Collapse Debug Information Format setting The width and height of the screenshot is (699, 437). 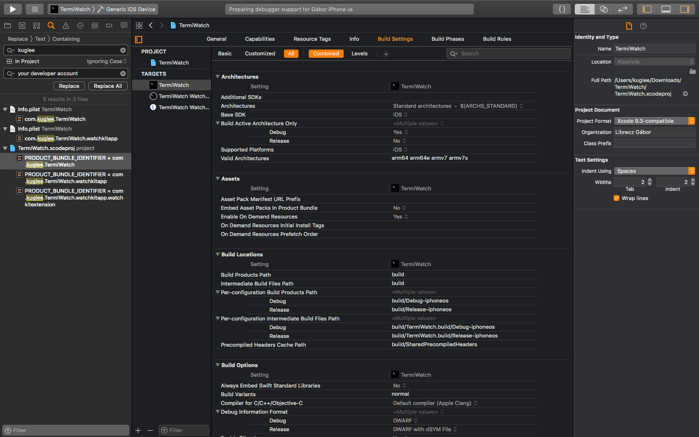pos(218,412)
